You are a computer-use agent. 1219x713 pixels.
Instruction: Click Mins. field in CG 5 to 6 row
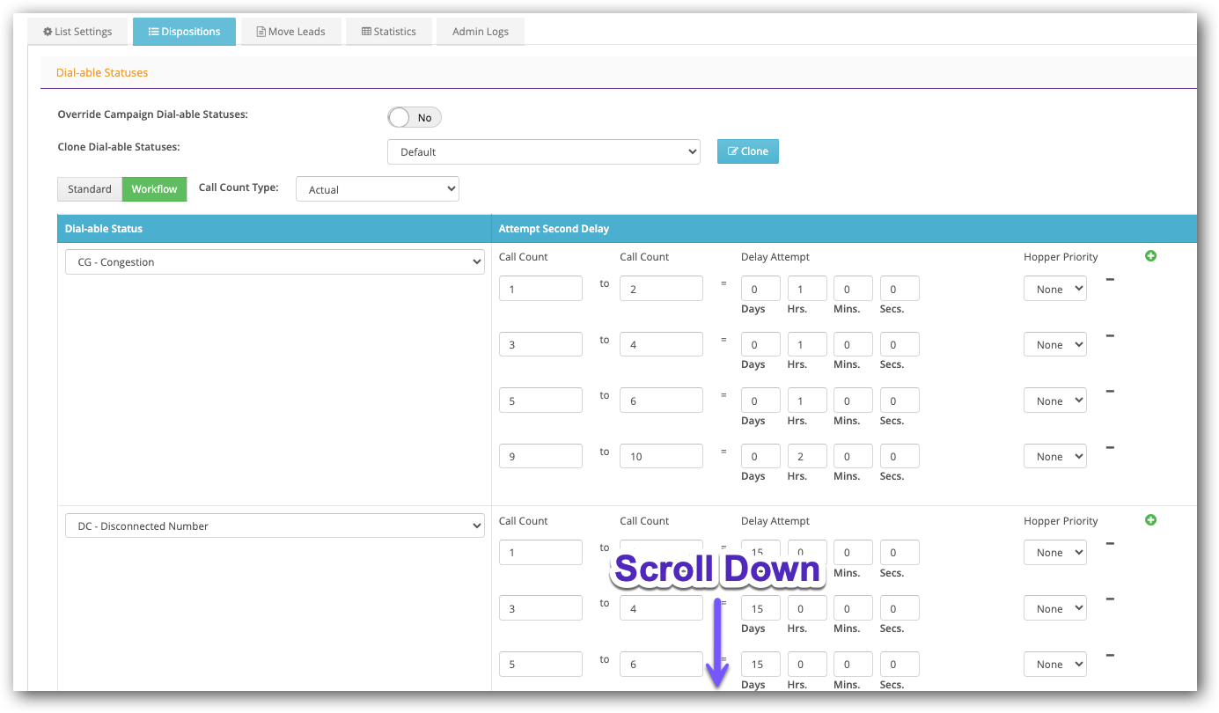(854, 401)
